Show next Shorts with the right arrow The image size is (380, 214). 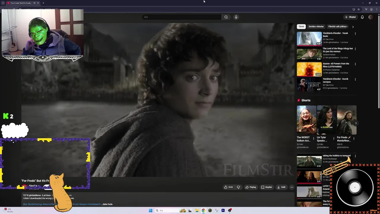[356, 123]
